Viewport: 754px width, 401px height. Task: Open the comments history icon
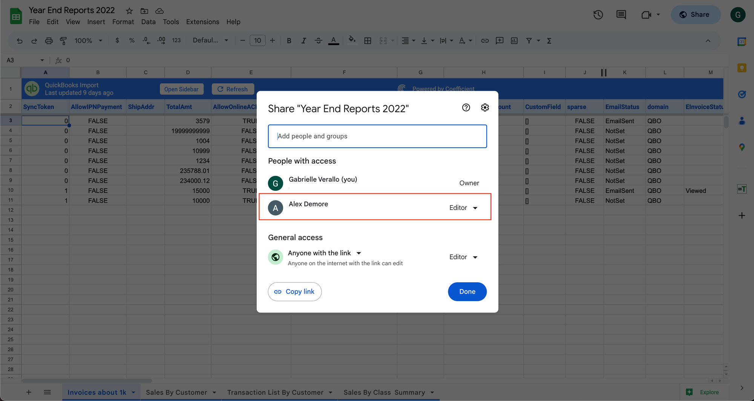(621, 15)
